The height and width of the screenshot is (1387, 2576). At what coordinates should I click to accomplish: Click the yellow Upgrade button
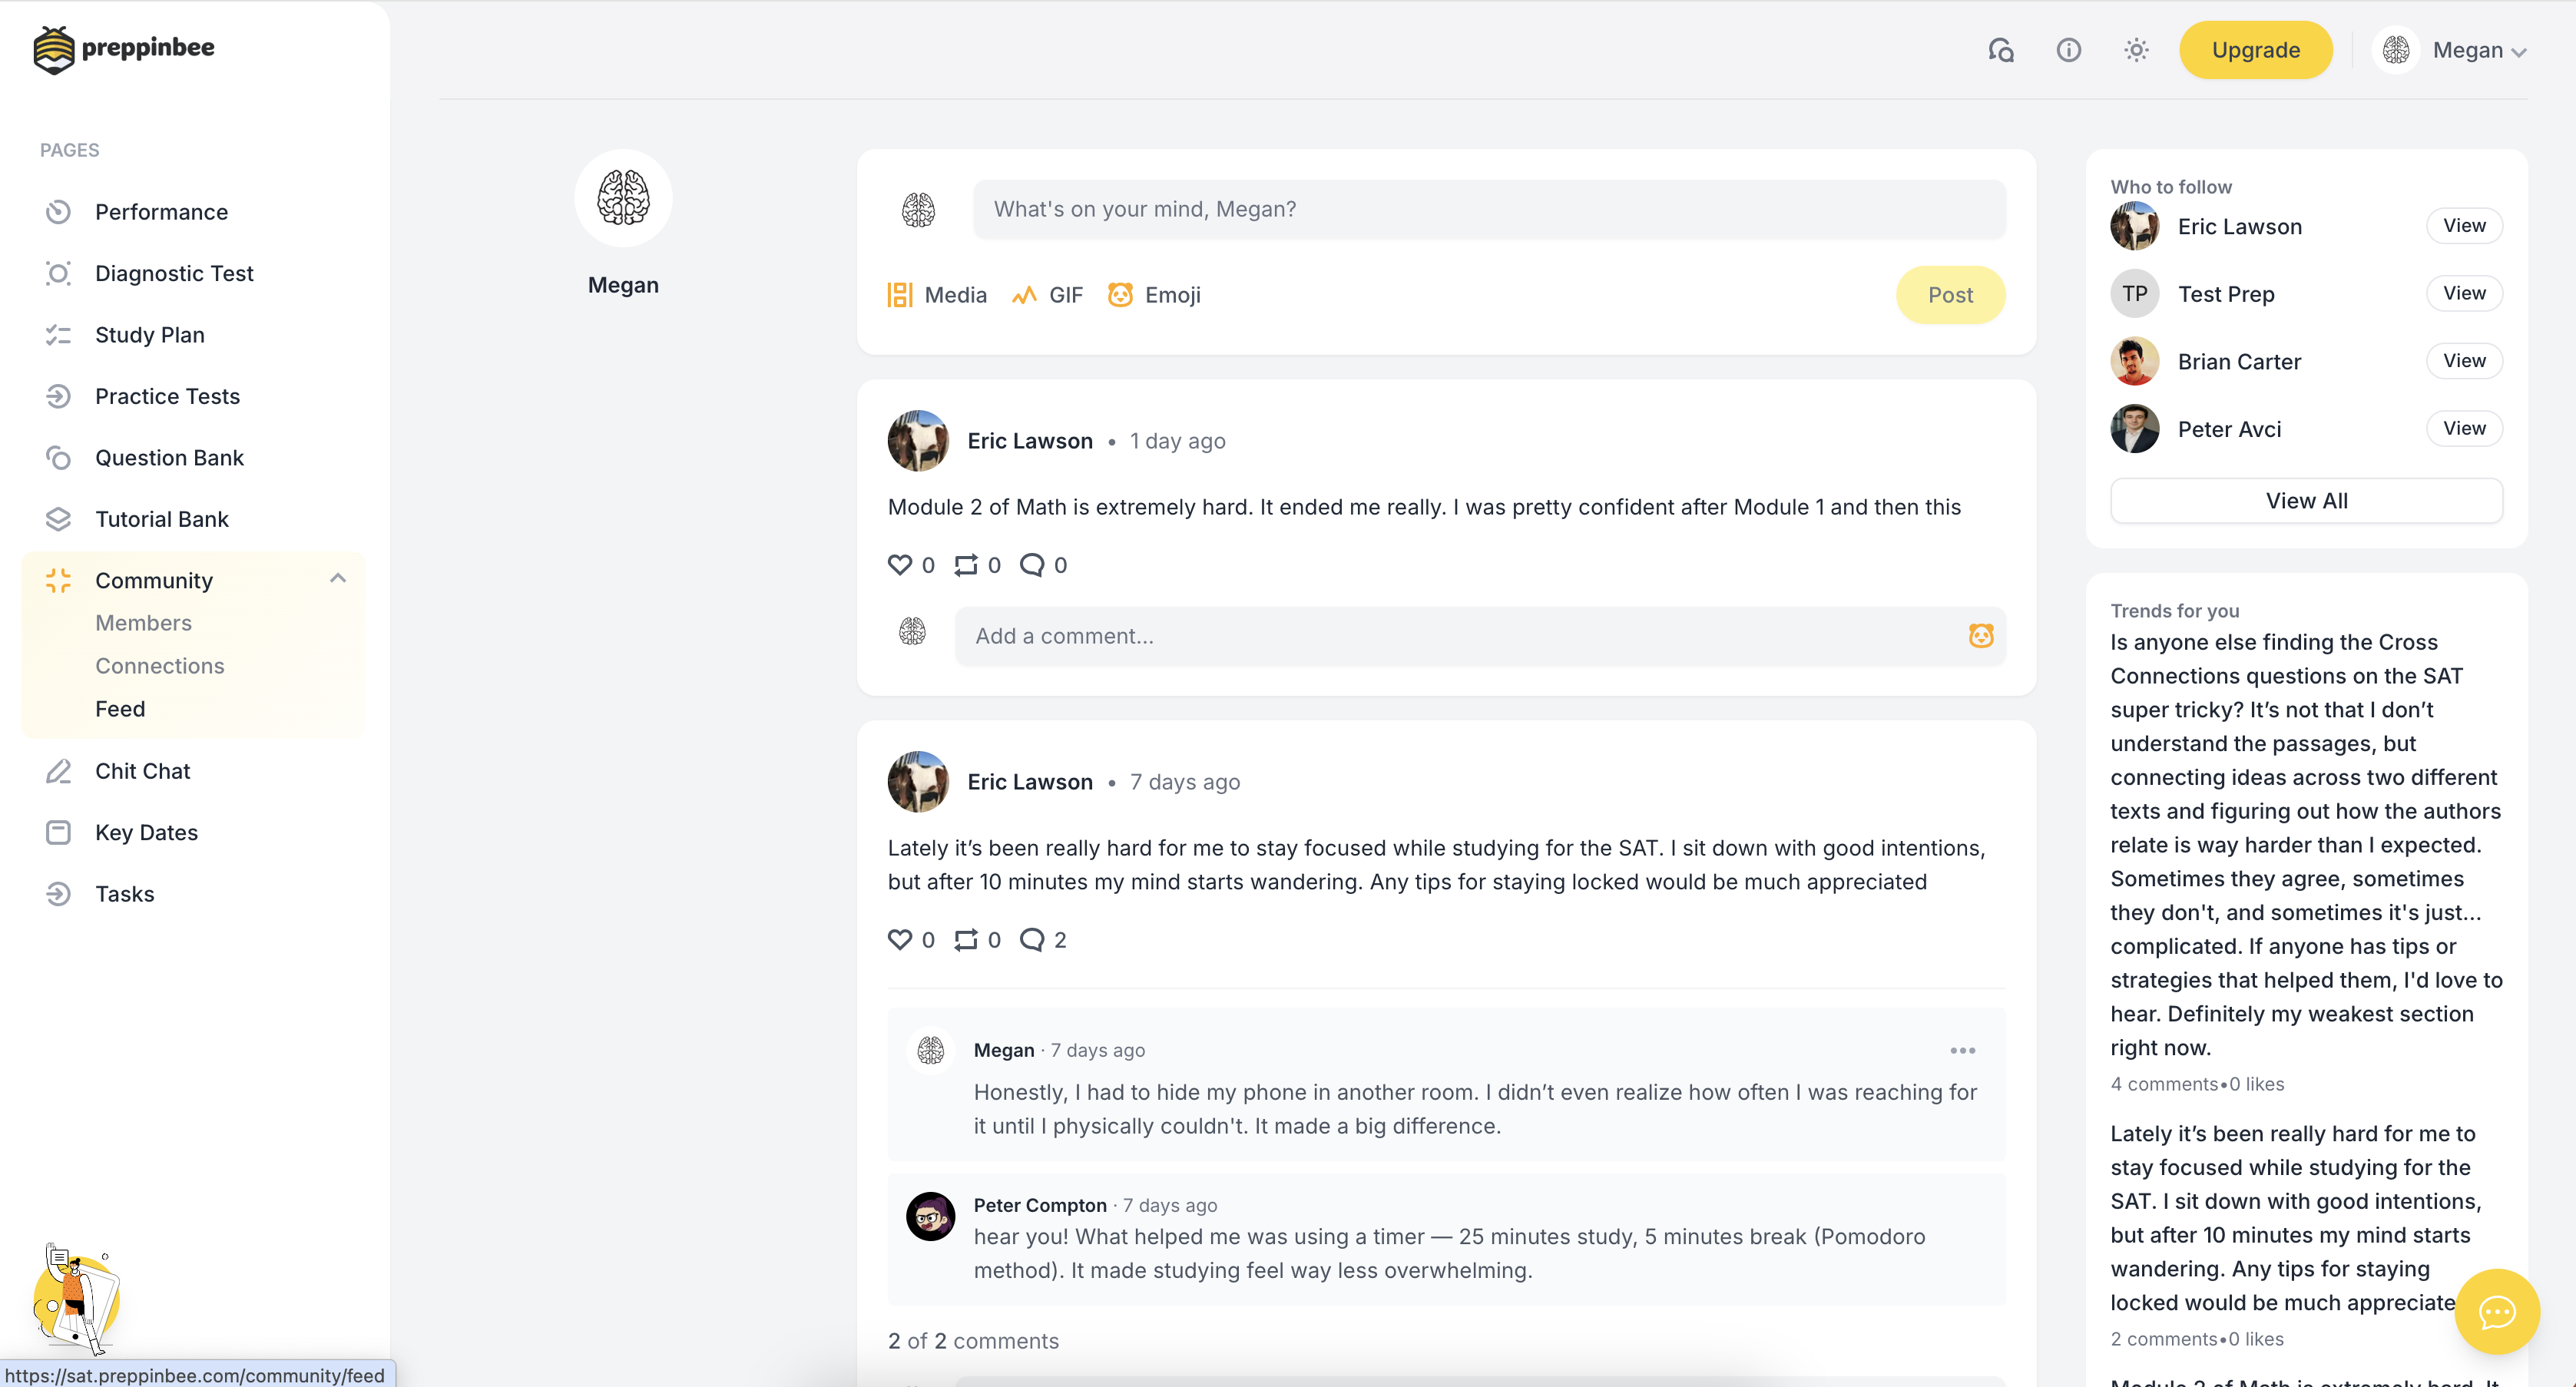point(2255,50)
